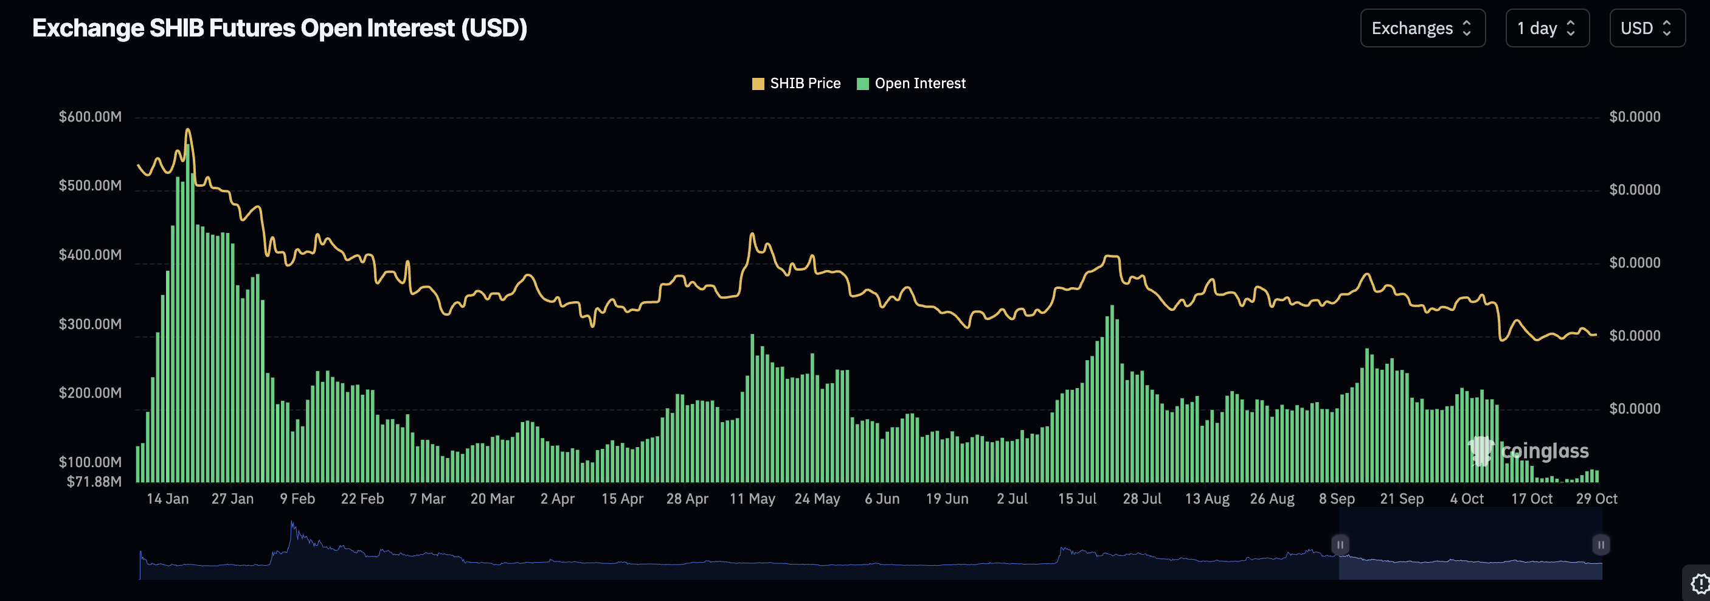This screenshot has height=601, width=1710.
Task: Click the right pause-style handle on the navigator
Action: pyautogui.click(x=1601, y=544)
